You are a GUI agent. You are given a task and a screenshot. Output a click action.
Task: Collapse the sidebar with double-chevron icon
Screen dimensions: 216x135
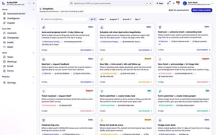pos(34,3)
